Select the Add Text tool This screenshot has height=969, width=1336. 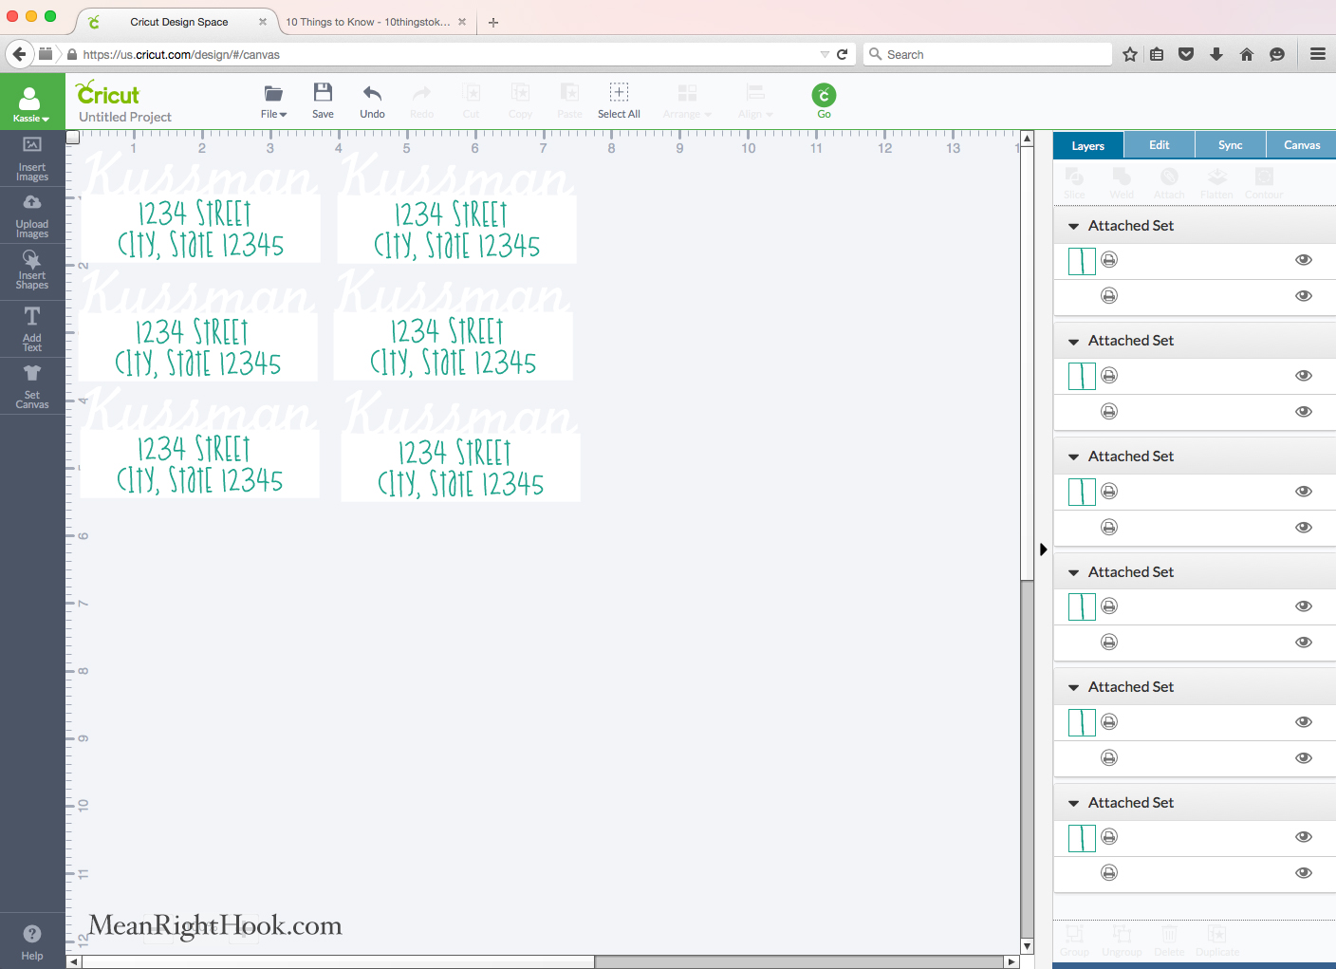click(x=32, y=329)
